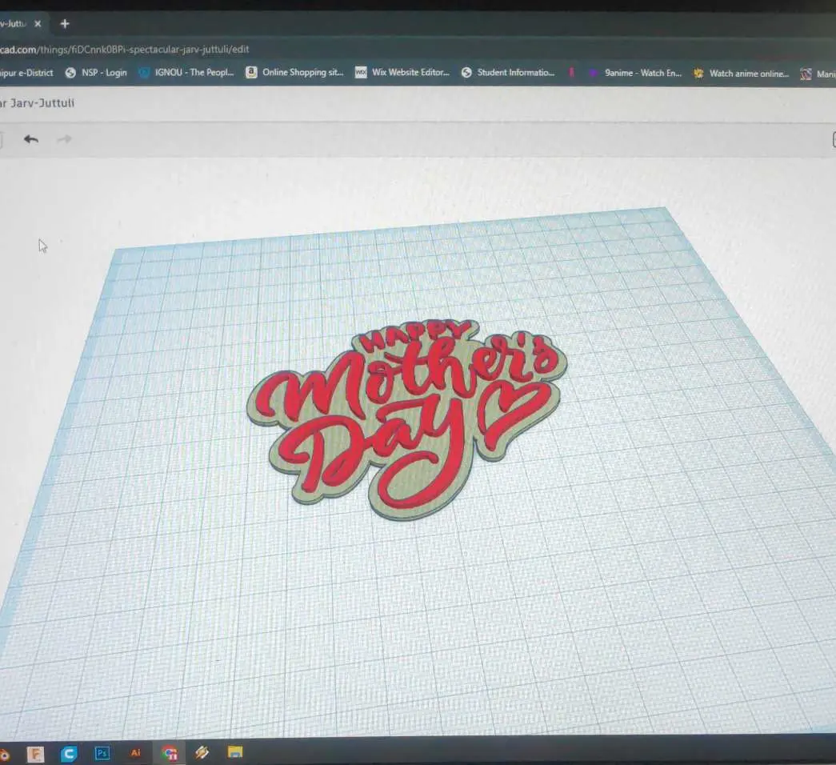
Task: Select the Happy Mother's Day 3D model
Action: pos(408,419)
